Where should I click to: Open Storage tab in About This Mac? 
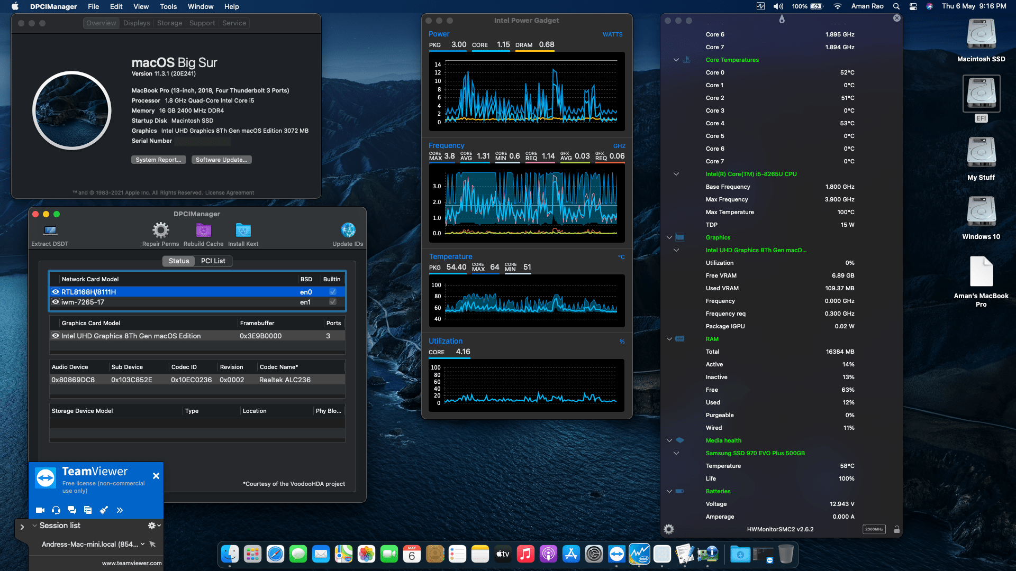(x=169, y=23)
